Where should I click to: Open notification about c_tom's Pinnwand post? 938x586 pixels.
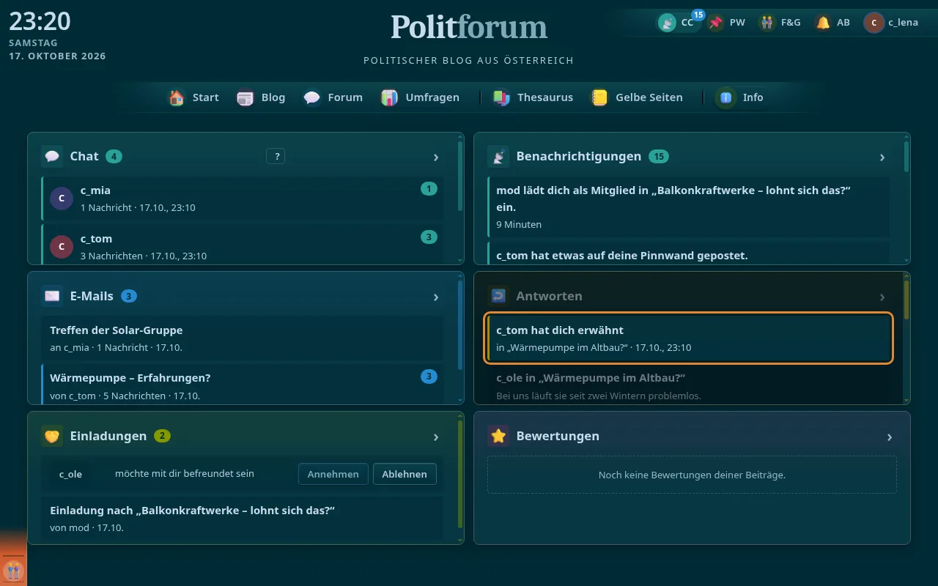[688, 253]
